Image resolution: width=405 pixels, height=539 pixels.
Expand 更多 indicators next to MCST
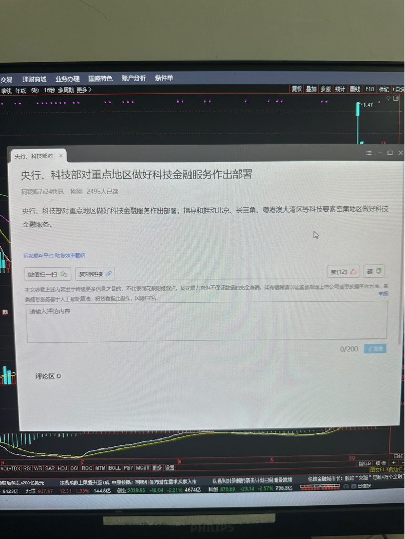tap(157, 468)
